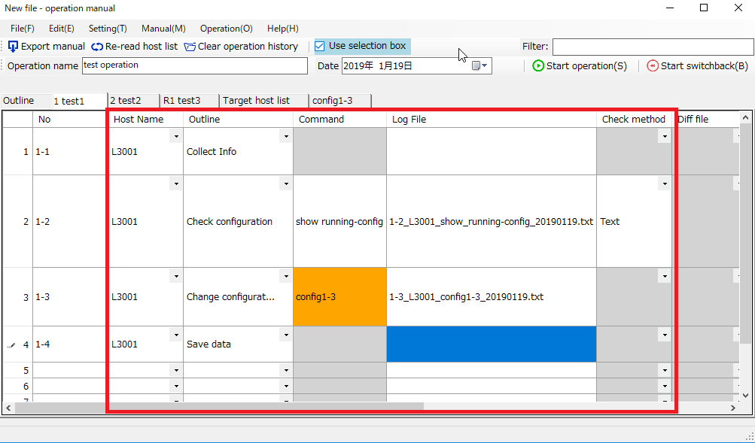Click the window resize grip in status bar
The image size is (755, 443).
tap(748, 437)
